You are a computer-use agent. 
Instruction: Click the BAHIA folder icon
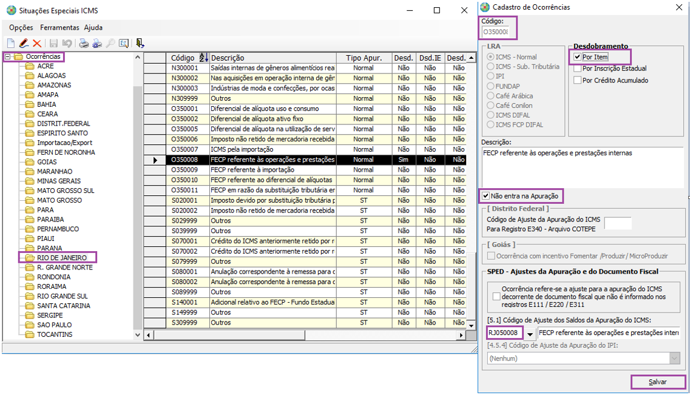tap(30, 104)
